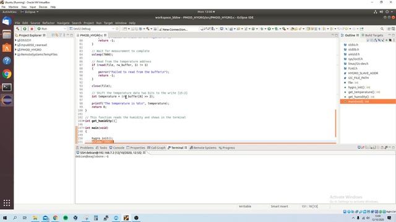Launch Chrome from the Ubuntu dock
This screenshot has width=396, height=222.
click(x=7, y=74)
